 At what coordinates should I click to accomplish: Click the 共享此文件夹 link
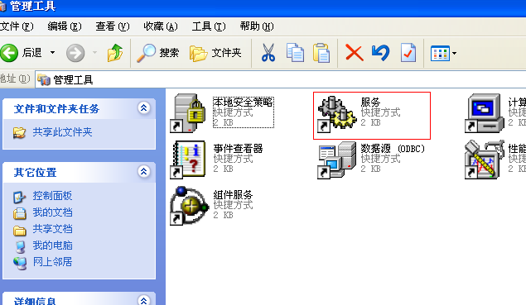pos(62,132)
